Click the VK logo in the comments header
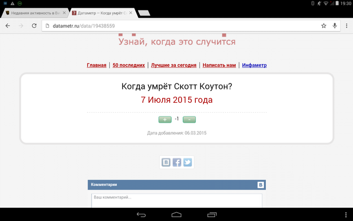This screenshot has width=353, height=221. [260, 185]
